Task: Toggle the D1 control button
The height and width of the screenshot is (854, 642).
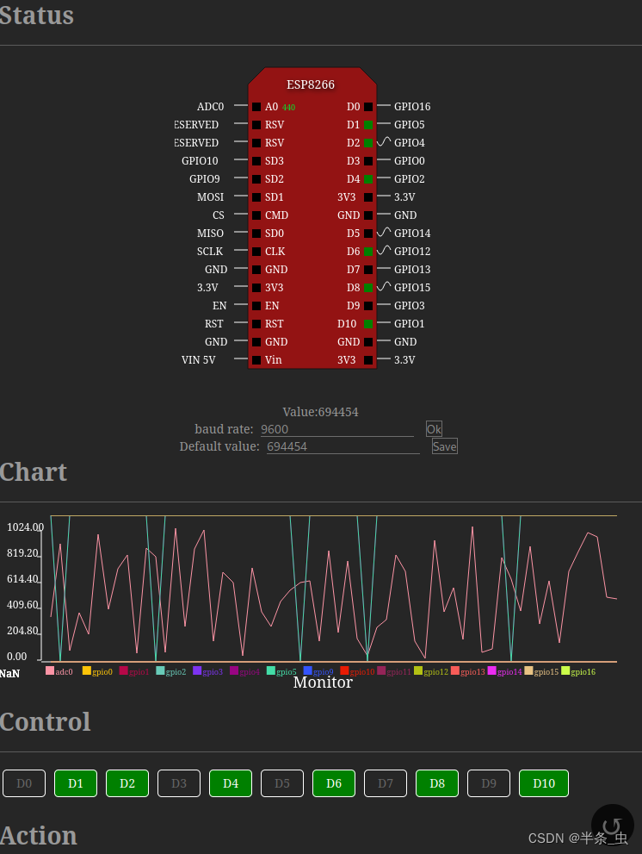Action: (x=76, y=783)
